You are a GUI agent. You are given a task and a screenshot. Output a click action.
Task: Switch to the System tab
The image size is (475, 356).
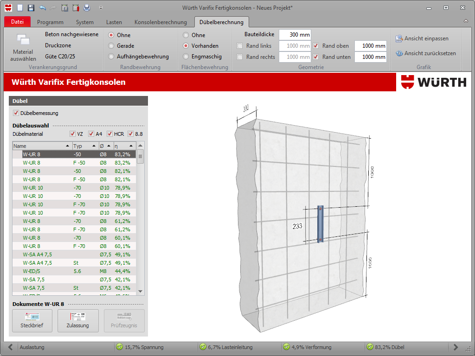point(85,22)
